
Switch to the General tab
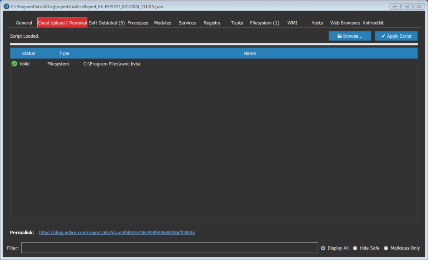pos(24,23)
